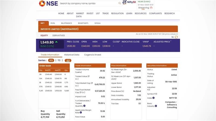Click the company search input field
Screen dimensions: 216x121
click(x=88, y=3)
